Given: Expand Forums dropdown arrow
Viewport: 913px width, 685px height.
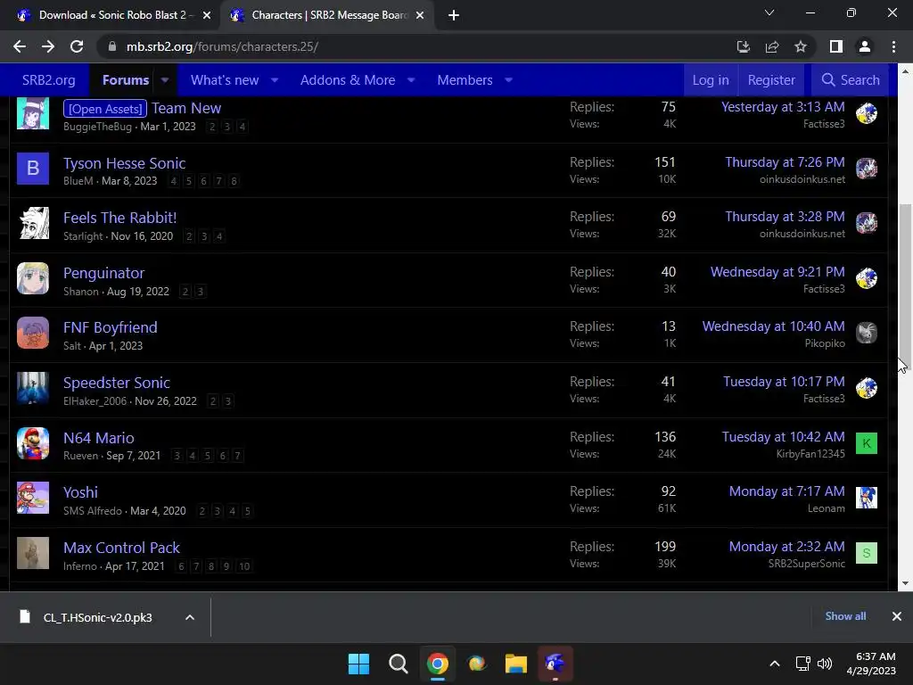Looking at the screenshot, I should tap(165, 79).
